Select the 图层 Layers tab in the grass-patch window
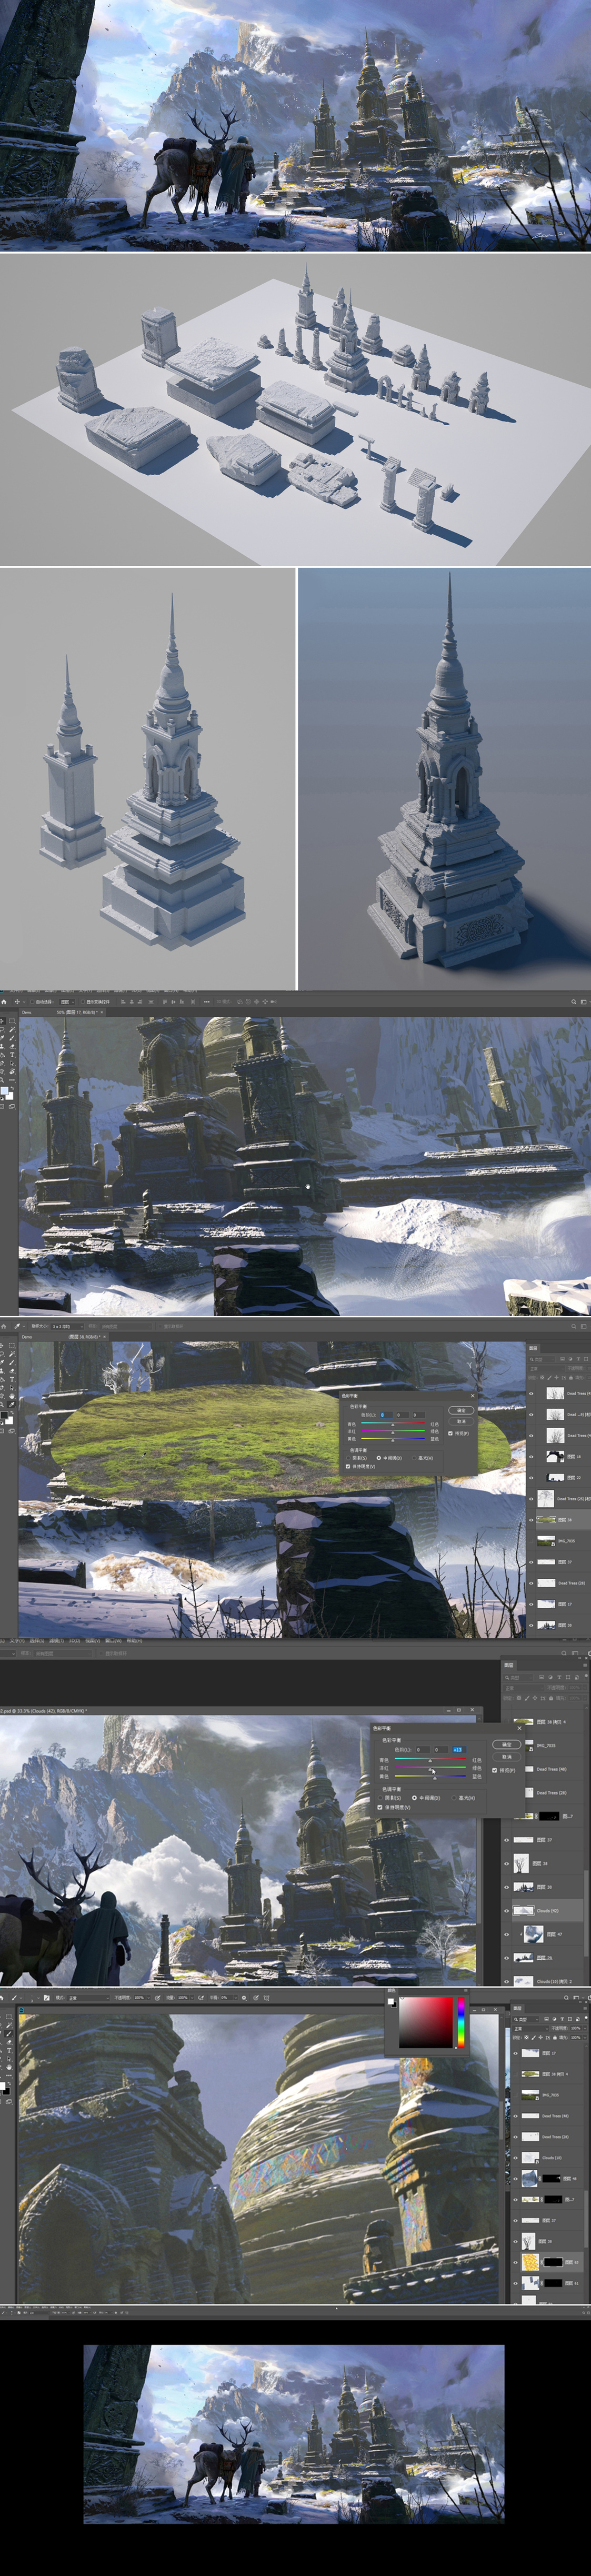591x2576 pixels. 533,1348
